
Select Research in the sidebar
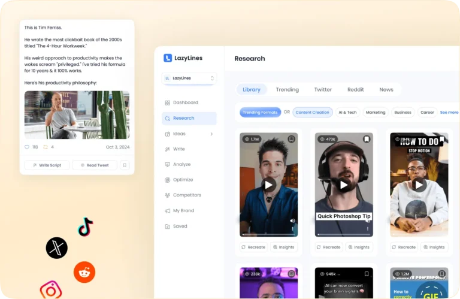(x=189, y=118)
